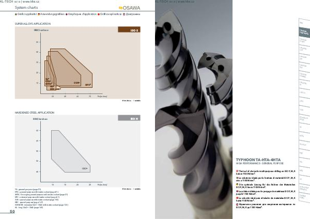
Task: Click the 1st choice legend under the ISO S chart
Action: tap(127, 101)
